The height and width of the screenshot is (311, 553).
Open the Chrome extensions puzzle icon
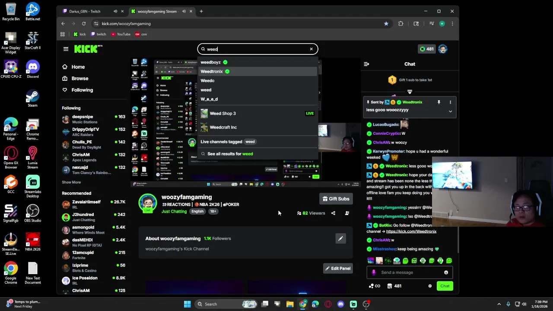pos(401,24)
